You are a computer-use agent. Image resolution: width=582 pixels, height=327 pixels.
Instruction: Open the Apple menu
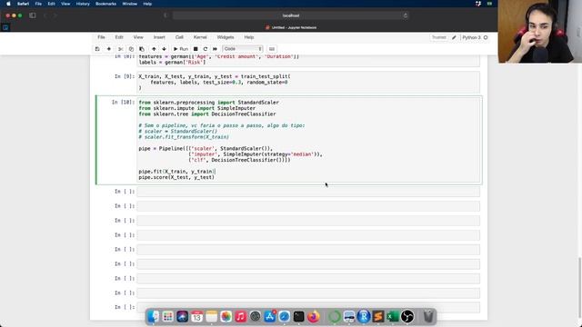pyautogui.click(x=8, y=4)
